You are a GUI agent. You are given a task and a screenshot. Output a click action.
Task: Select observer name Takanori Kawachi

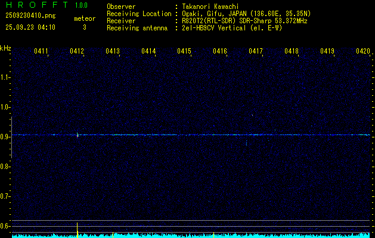(210, 7)
